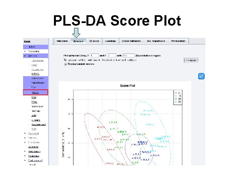Select PCA in the sidebar
Screen dimensions: 234x175
[x=33, y=87]
